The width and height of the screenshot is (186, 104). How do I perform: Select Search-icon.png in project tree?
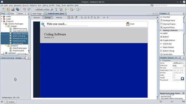click(x=19, y=29)
